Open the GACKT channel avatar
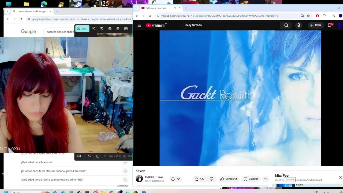This screenshot has height=193, width=343. (x=139, y=179)
